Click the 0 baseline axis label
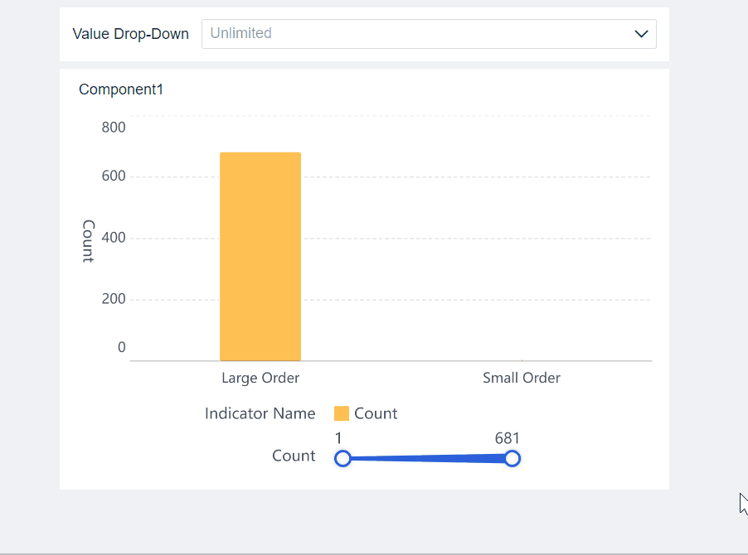Screen dimensions: 748x555 [x=121, y=347]
